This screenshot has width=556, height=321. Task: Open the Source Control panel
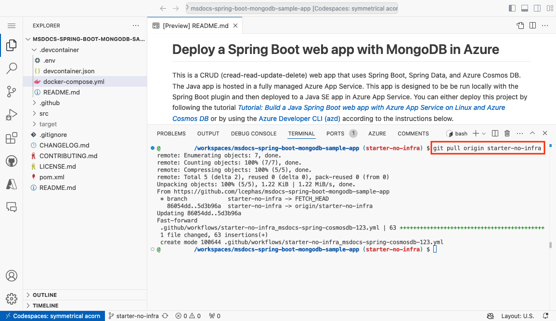(12, 92)
